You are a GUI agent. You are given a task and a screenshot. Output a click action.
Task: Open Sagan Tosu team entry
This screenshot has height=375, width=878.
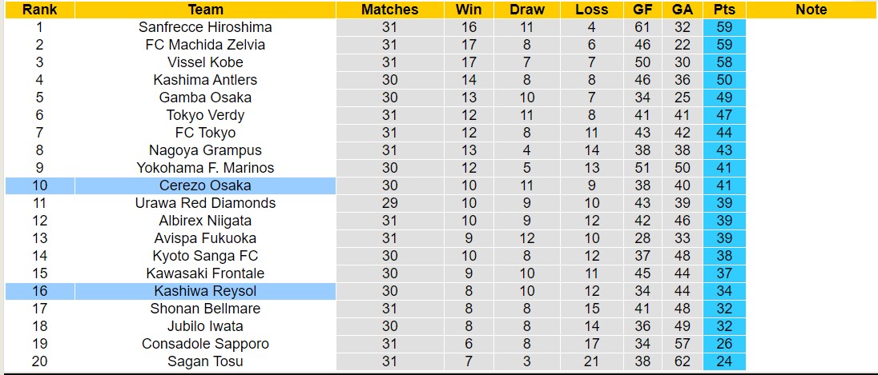coord(205,361)
